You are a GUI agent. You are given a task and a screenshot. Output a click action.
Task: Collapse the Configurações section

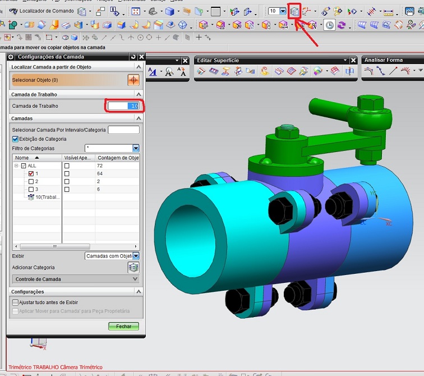139,292
